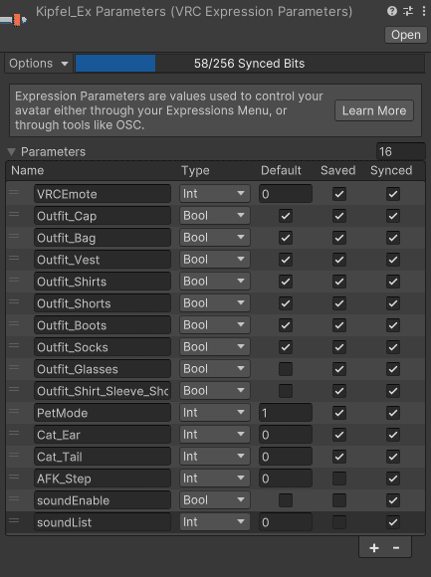Uncheck Saved checkbox for PetMode

pyautogui.click(x=339, y=413)
